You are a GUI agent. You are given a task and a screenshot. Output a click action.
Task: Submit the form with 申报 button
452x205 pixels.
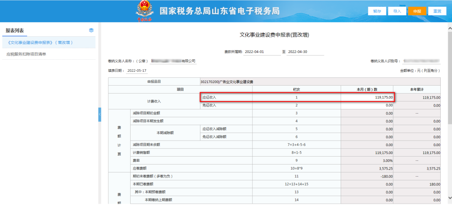point(417,11)
